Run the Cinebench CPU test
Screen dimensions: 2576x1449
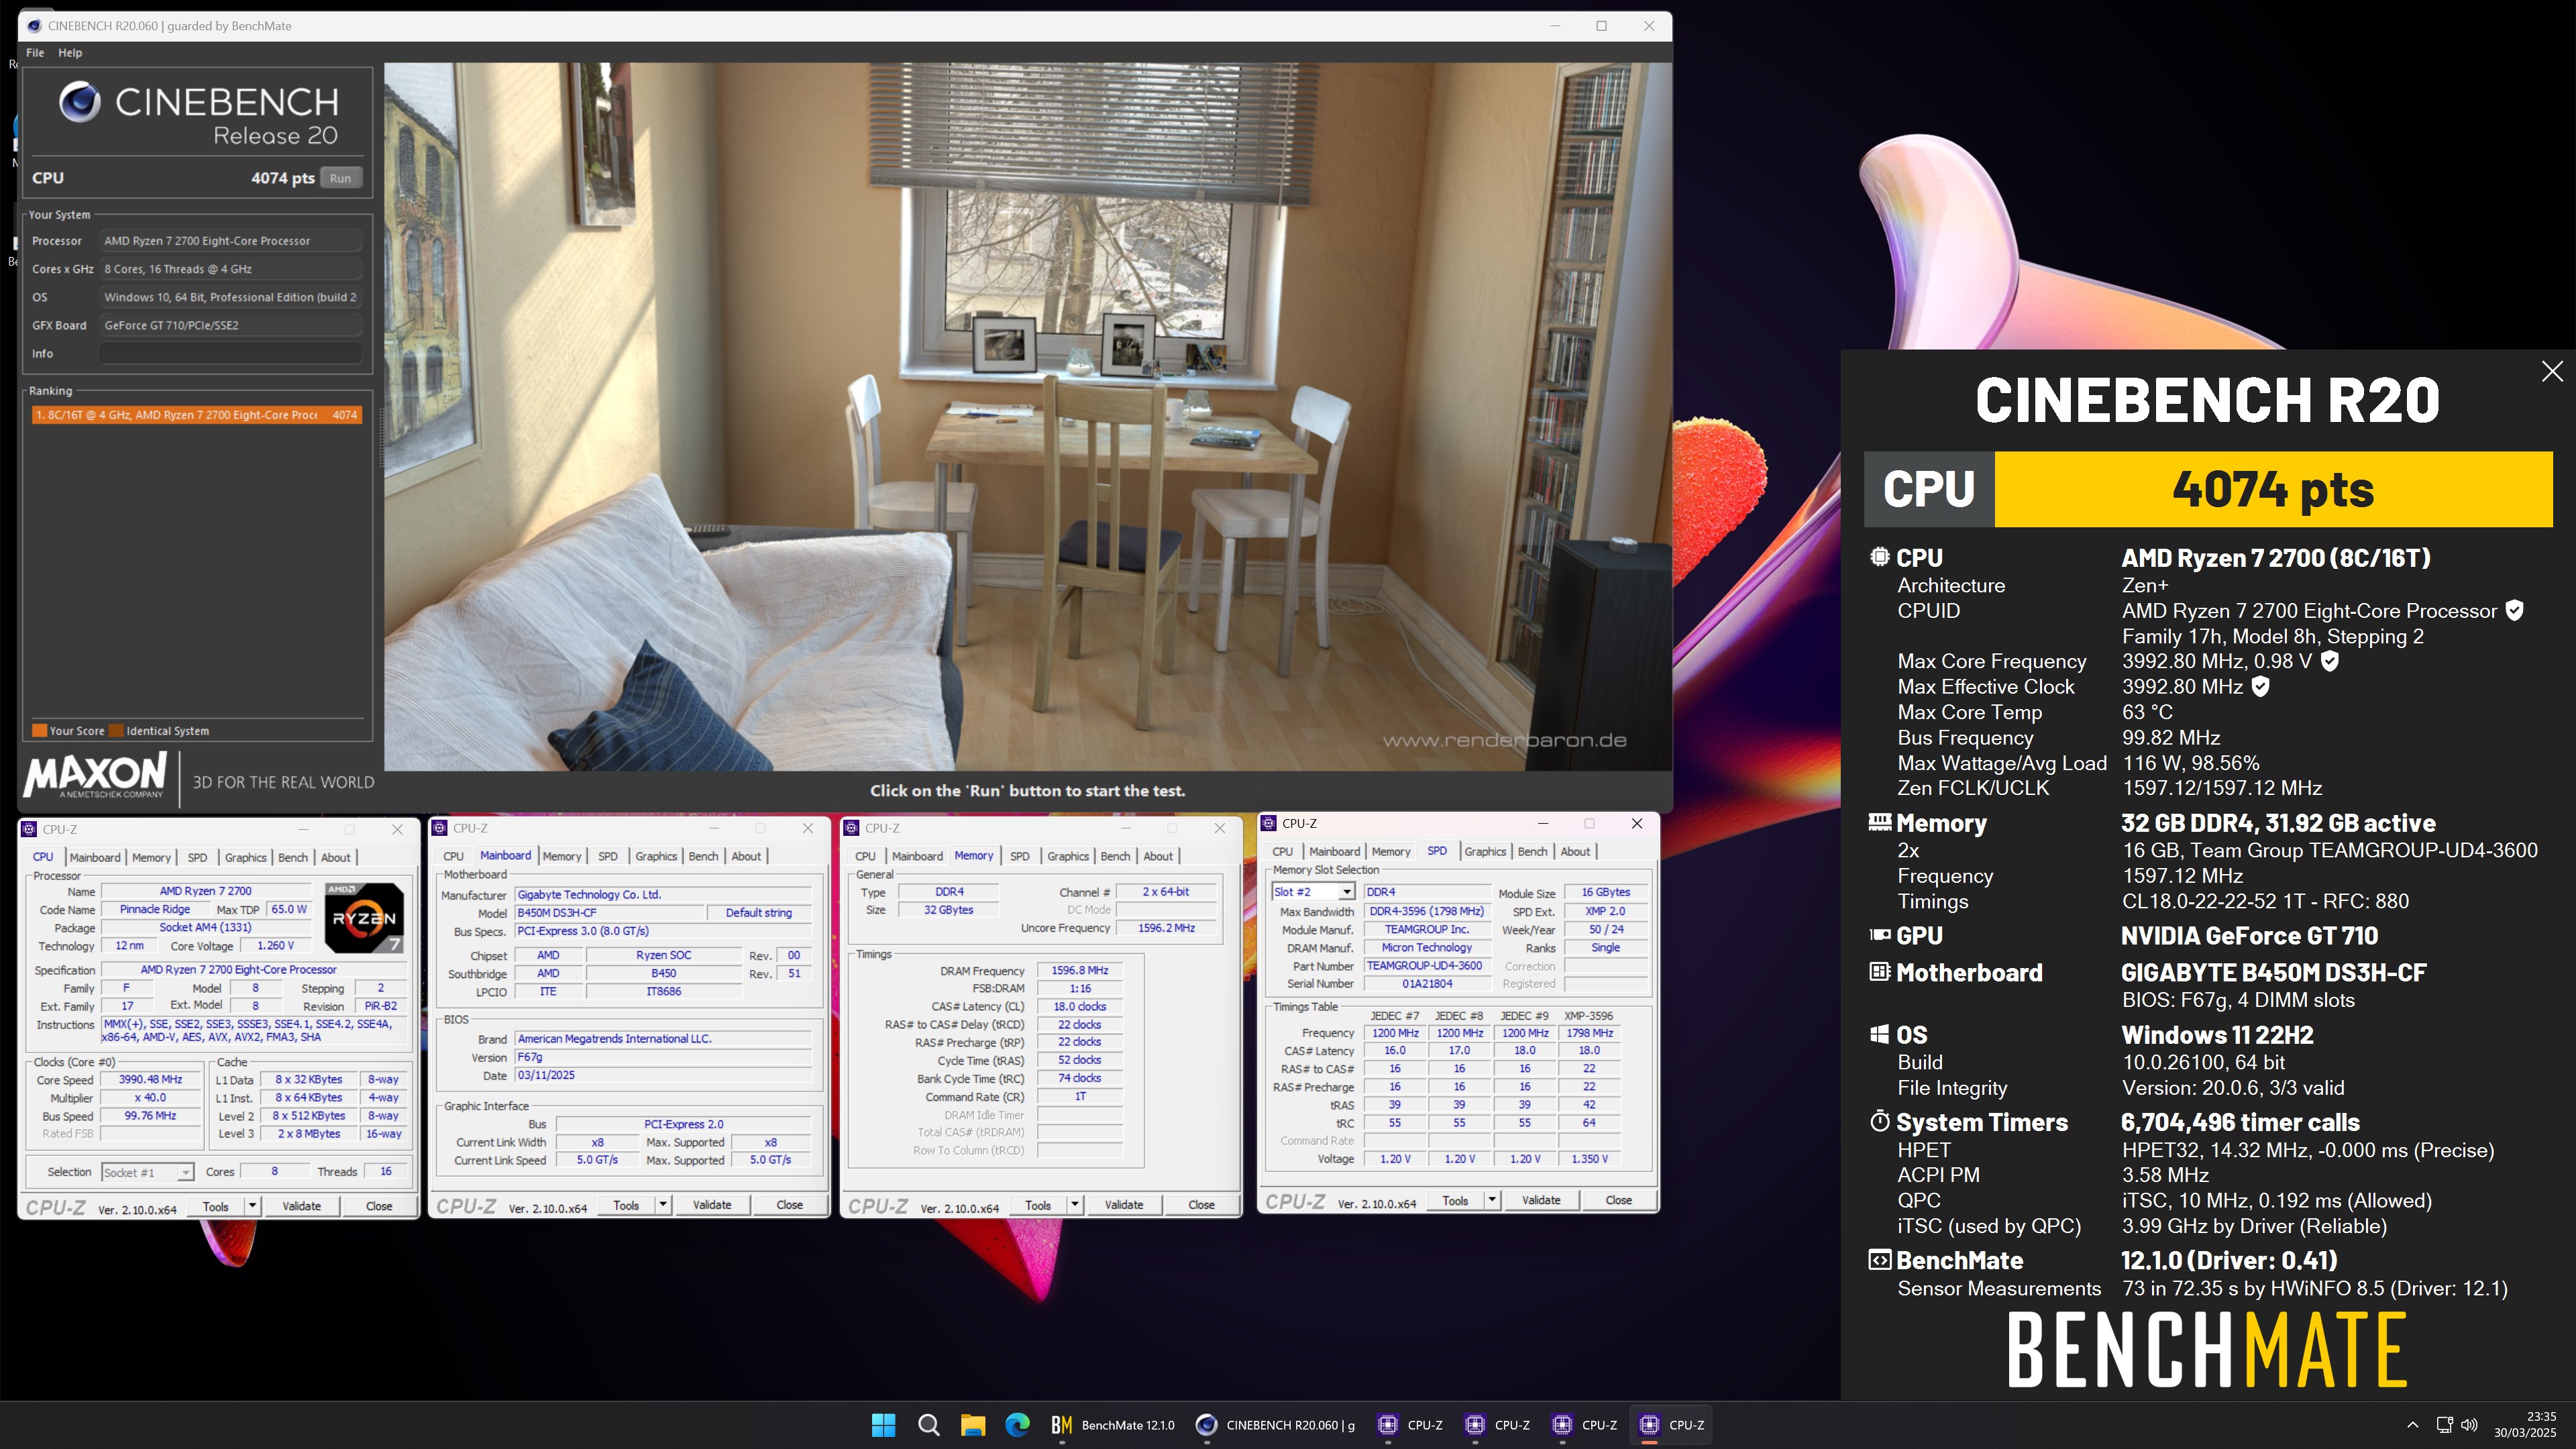(340, 178)
